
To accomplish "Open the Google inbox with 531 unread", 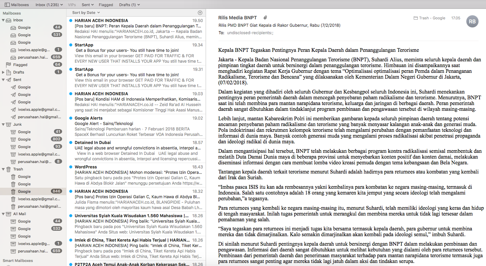I will (x=33, y=35).
